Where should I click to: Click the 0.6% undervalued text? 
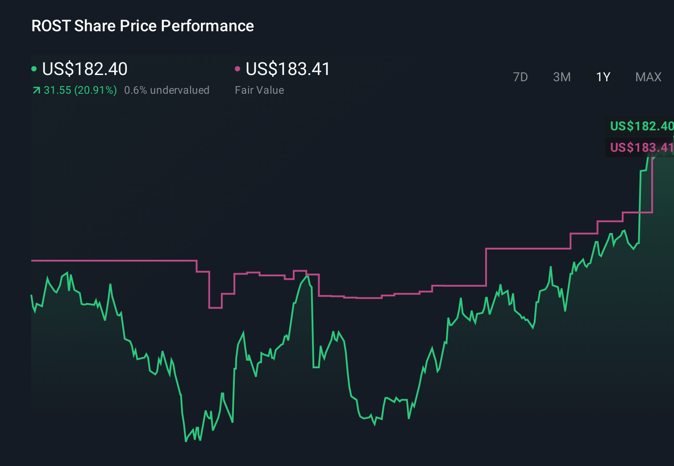pyautogui.click(x=167, y=90)
